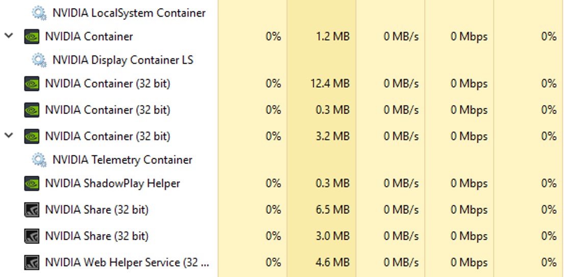Click the gear icon beside NVIDIA Display Container LS
The height and width of the screenshot is (277, 564).
click(39, 60)
